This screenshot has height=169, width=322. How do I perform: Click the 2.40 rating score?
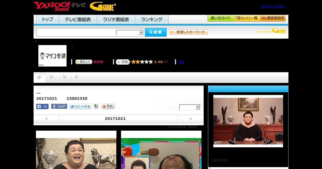pyautogui.click(x=158, y=62)
